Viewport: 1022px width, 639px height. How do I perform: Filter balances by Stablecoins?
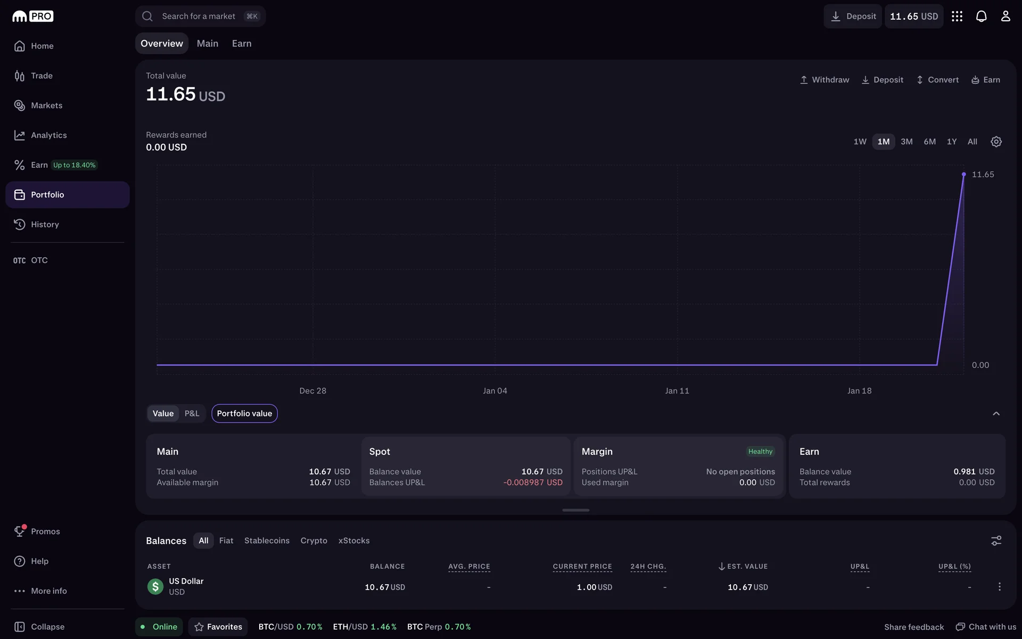[x=267, y=540]
